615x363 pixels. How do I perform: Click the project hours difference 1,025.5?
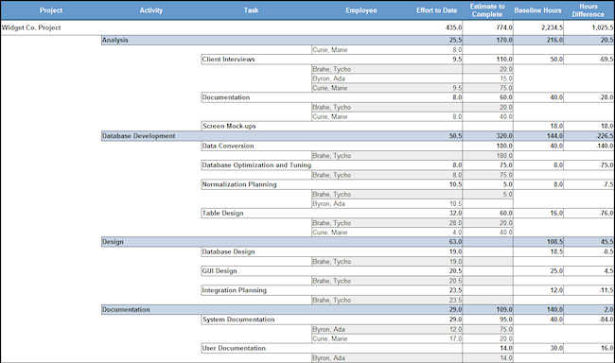coord(603,27)
